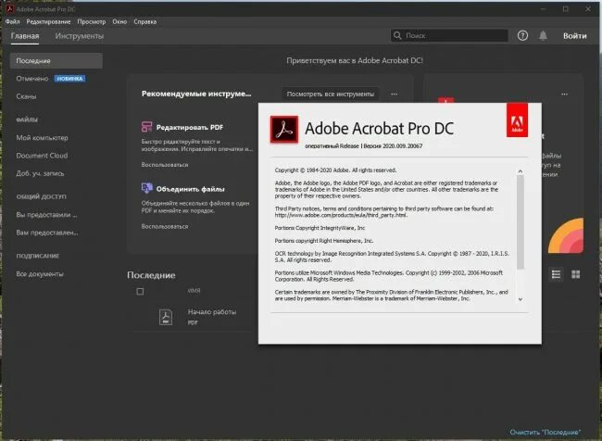
Task: Select Отмечено in the sidebar
Action: tap(32, 79)
